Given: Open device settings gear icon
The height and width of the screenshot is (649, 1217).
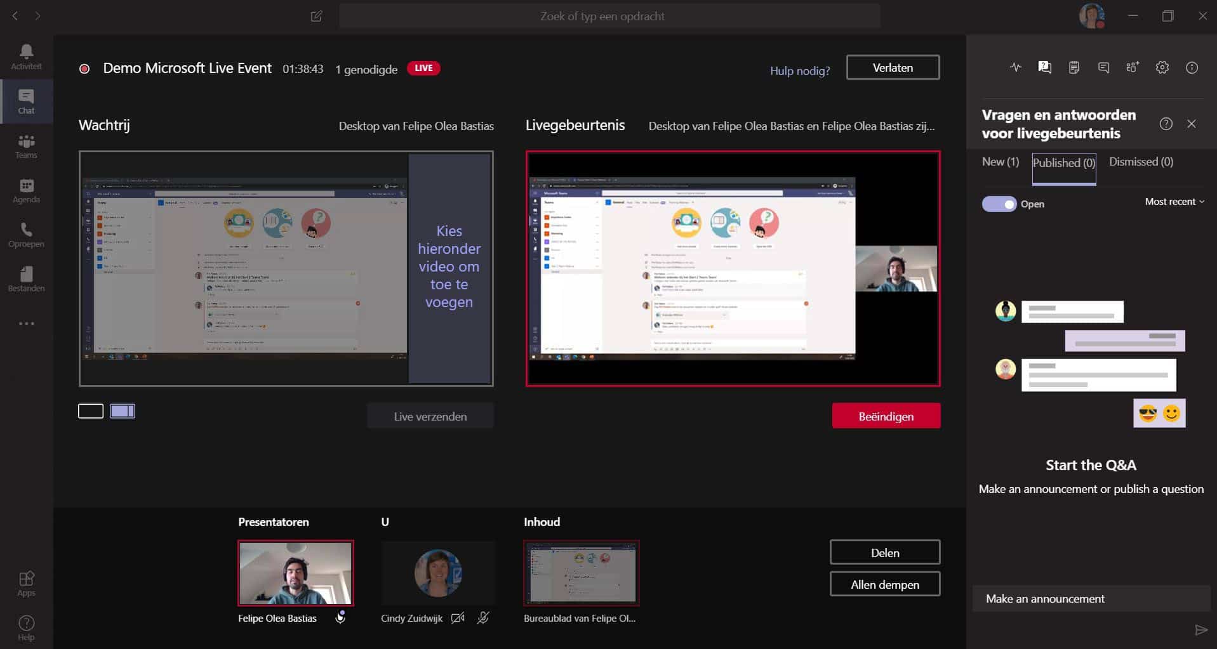Looking at the screenshot, I should click(1162, 67).
